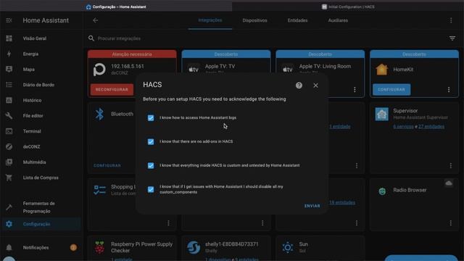The height and width of the screenshot is (261, 464).
Task: Open Shopping List card three-dot menu
Action: click(x=168, y=223)
